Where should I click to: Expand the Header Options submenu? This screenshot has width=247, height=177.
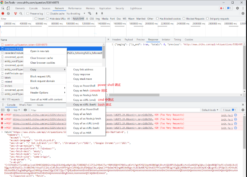coord(45,93)
